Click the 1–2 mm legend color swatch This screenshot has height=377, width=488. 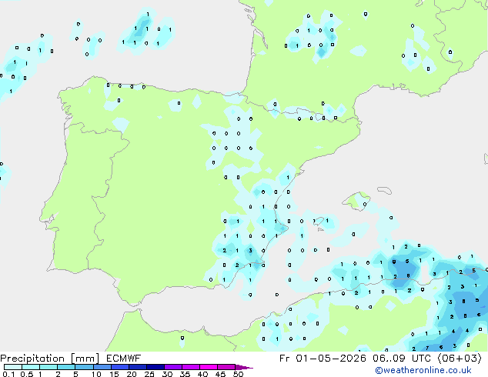[x=48, y=367]
